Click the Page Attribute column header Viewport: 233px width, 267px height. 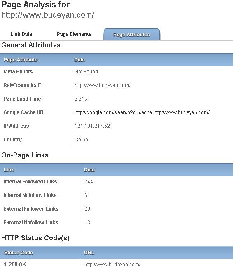pos(21,60)
